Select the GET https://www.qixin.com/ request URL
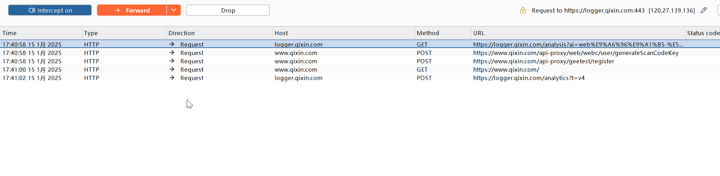The height and width of the screenshot is (176, 720). tap(506, 70)
